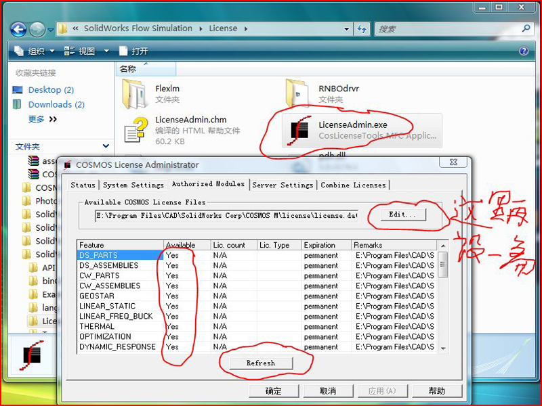Image resolution: width=542 pixels, height=406 pixels.
Task: Click the license file path field
Action: 226,215
